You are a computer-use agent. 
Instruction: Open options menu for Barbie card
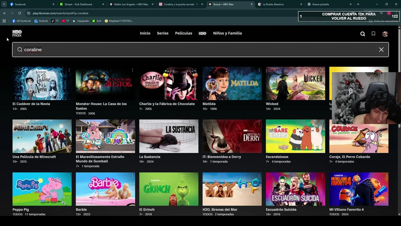pos(133,176)
